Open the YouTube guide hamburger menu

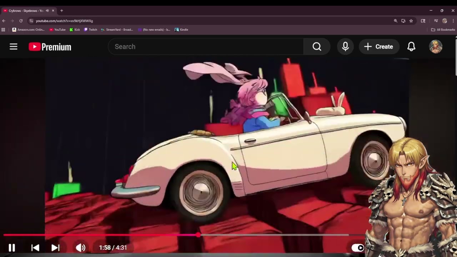(x=14, y=47)
